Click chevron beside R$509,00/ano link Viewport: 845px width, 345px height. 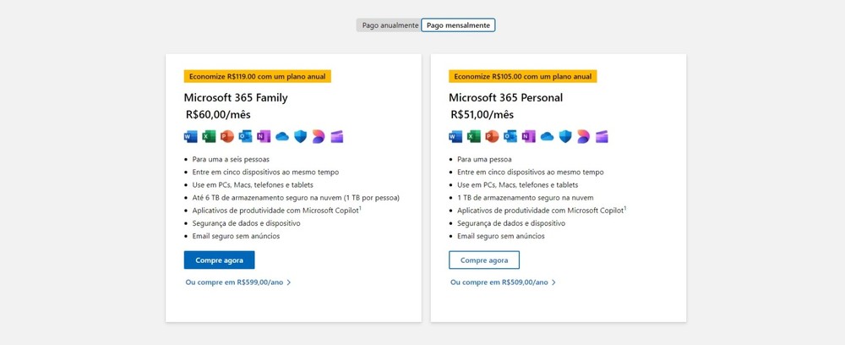pos(553,282)
